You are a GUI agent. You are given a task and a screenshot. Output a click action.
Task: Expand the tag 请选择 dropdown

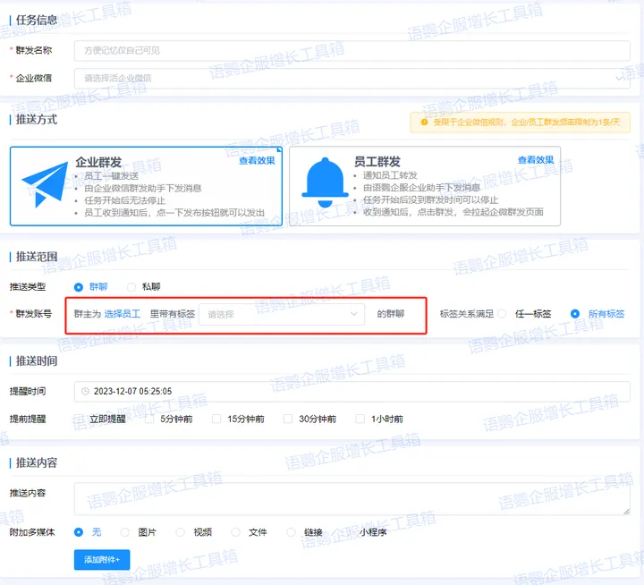coord(282,314)
